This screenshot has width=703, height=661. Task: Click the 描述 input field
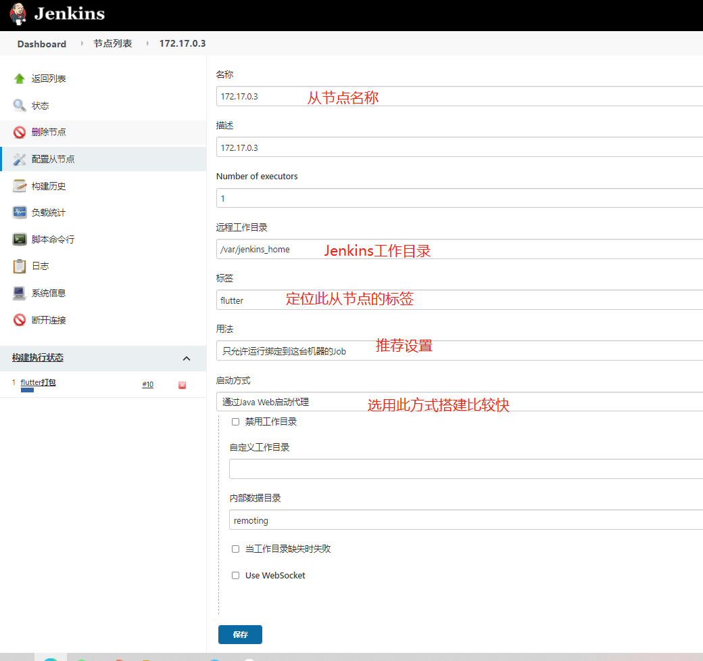(x=460, y=147)
